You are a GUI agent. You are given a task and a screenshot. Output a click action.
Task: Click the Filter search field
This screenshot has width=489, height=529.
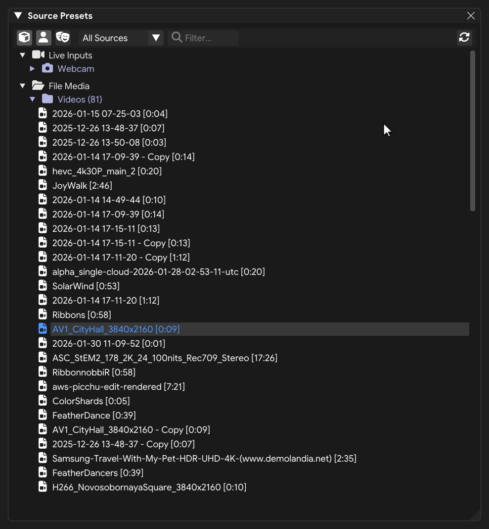[x=203, y=38]
